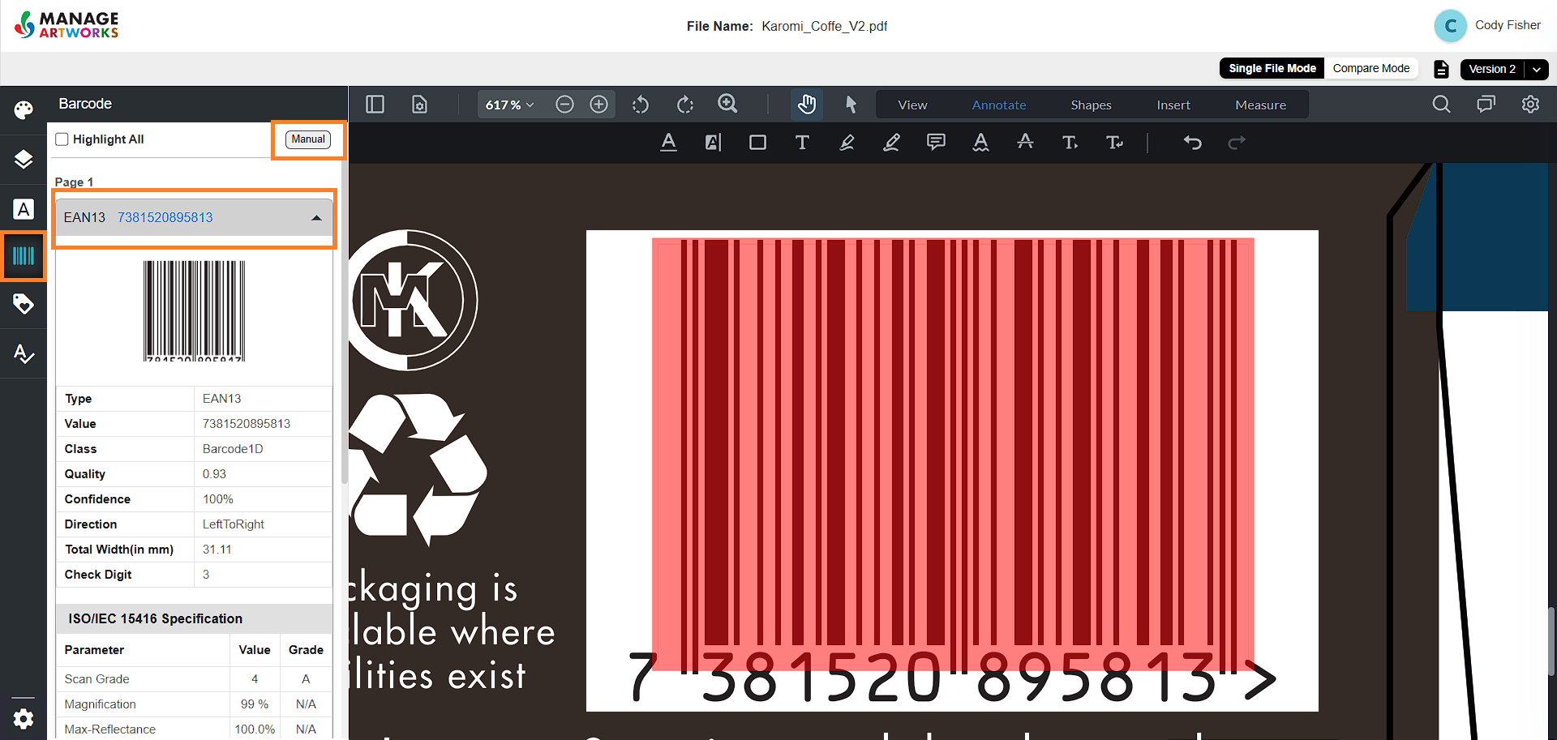Zoom in with the plus button
The width and height of the screenshot is (1557, 740).
[x=599, y=105]
